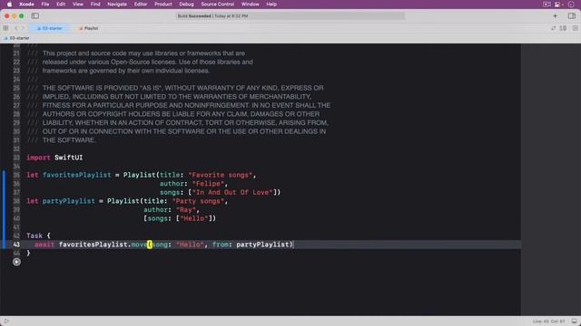Image resolution: width=581 pixels, height=326 pixels.
Task: Click the Line and Col indicator in status bar
Action: coord(548,321)
